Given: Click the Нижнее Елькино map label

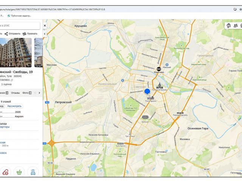Looking at the screenshot, I should (90, 154).
